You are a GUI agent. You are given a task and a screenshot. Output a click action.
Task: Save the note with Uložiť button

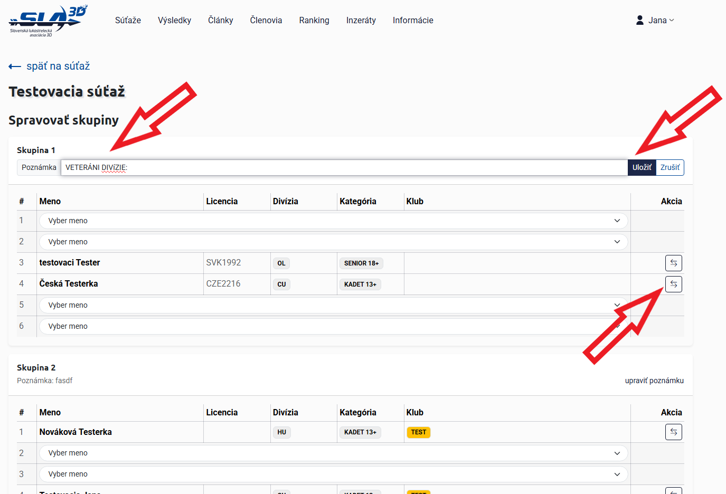click(642, 167)
